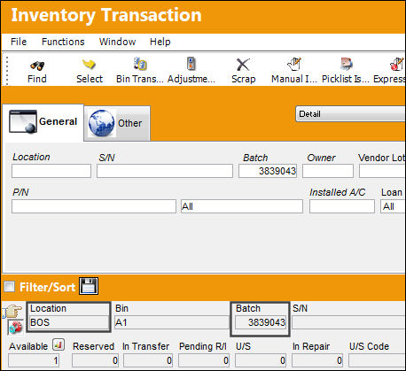Click the gears icon beside Location BOS
Image resolution: width=406 pixels, height=371 pixels.
click(x=15, y=328)
